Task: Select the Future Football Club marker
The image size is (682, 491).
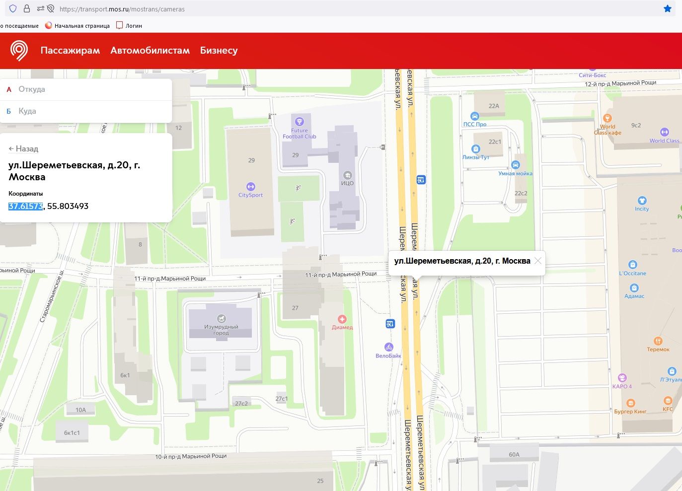Action: click(299, 122)
